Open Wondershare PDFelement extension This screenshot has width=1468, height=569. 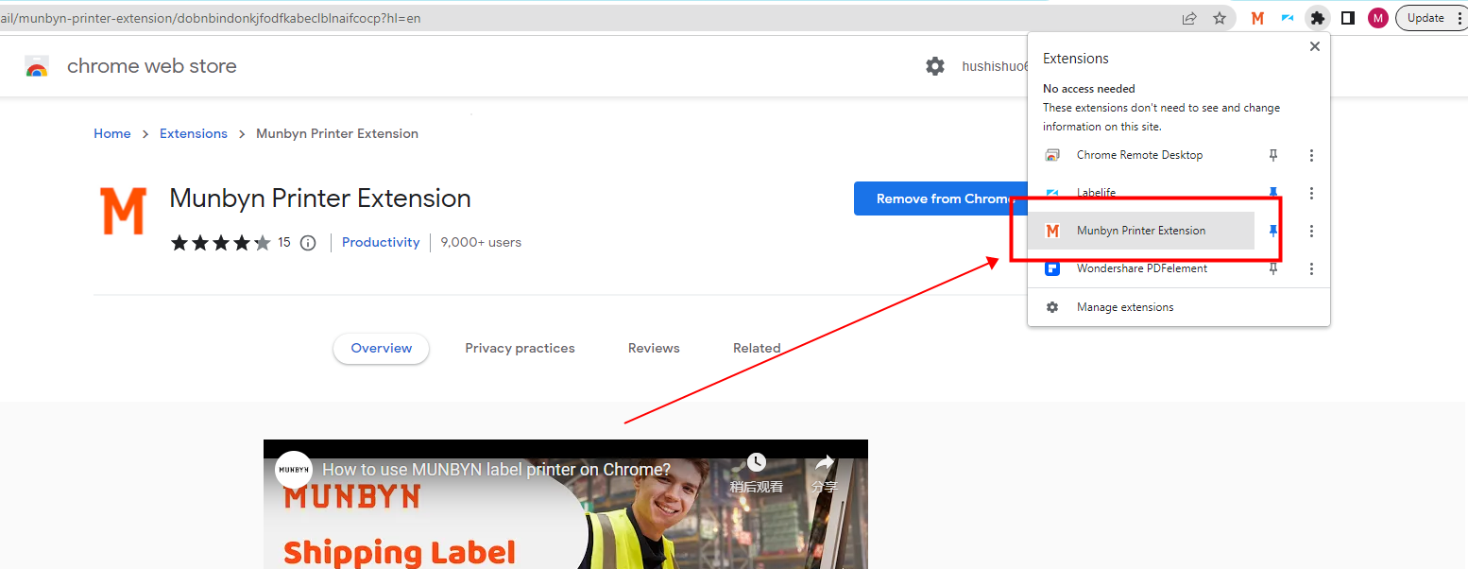[1140, 268]
